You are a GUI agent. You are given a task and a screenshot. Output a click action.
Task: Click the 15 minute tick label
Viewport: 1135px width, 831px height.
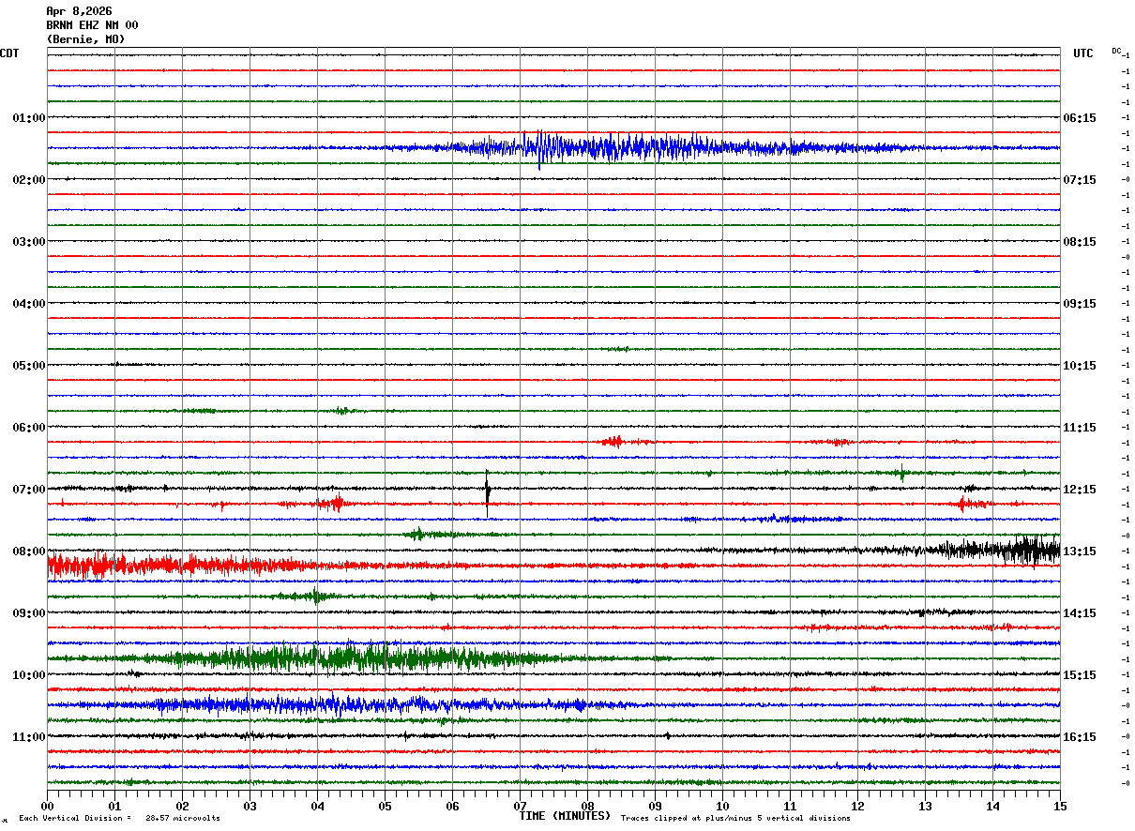point(1059,806)
